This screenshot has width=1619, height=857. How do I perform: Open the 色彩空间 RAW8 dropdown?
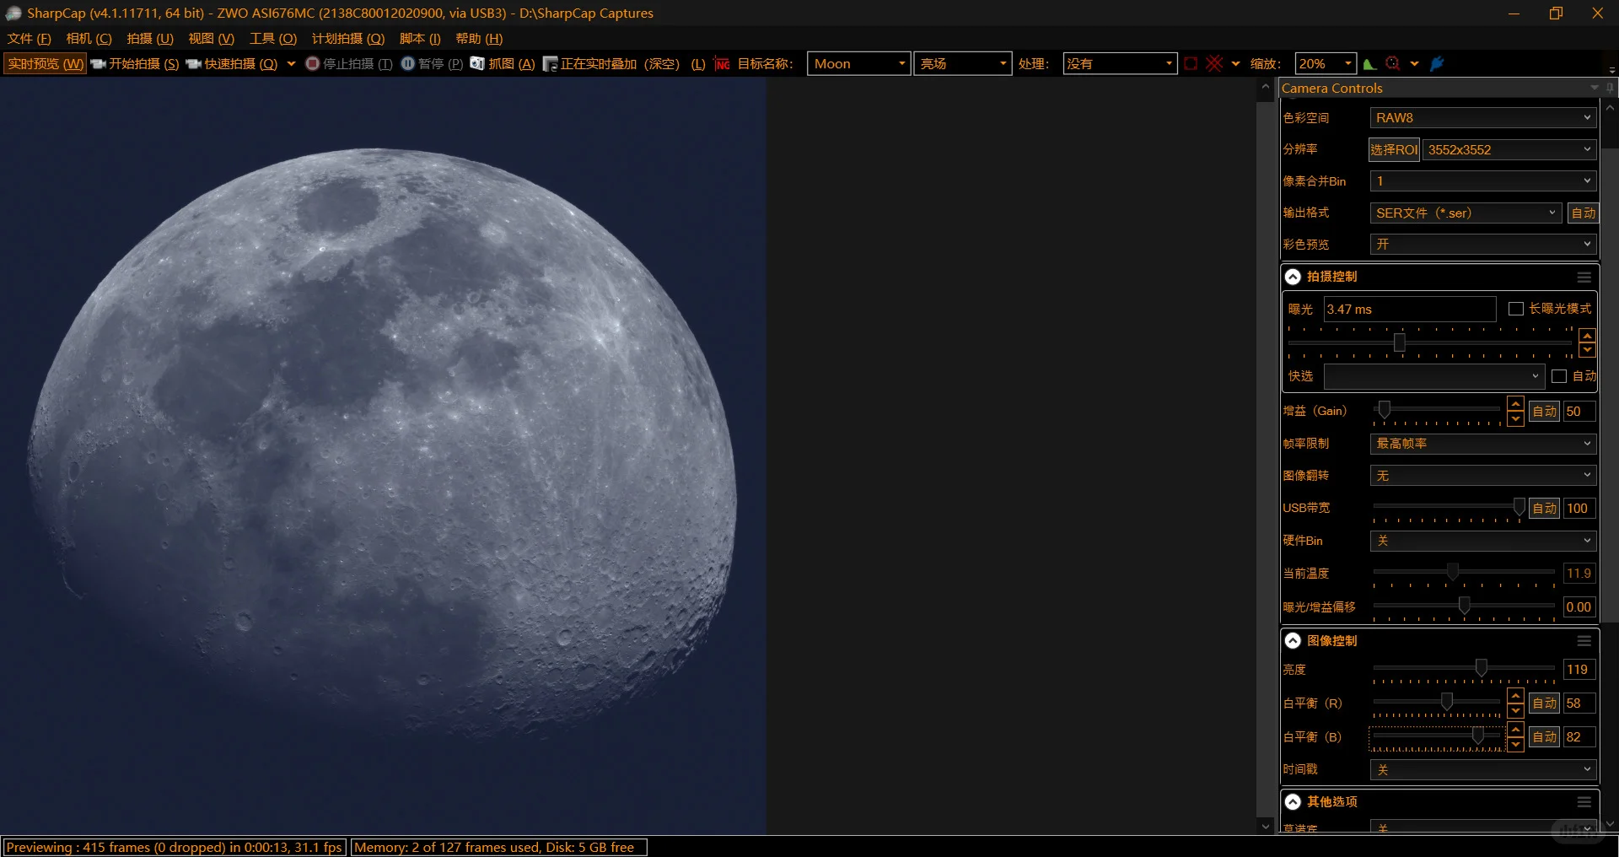pos(1482,118)
